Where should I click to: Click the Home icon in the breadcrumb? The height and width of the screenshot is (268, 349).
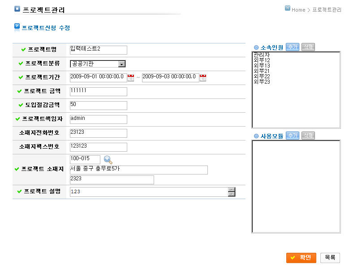[288, 9]
